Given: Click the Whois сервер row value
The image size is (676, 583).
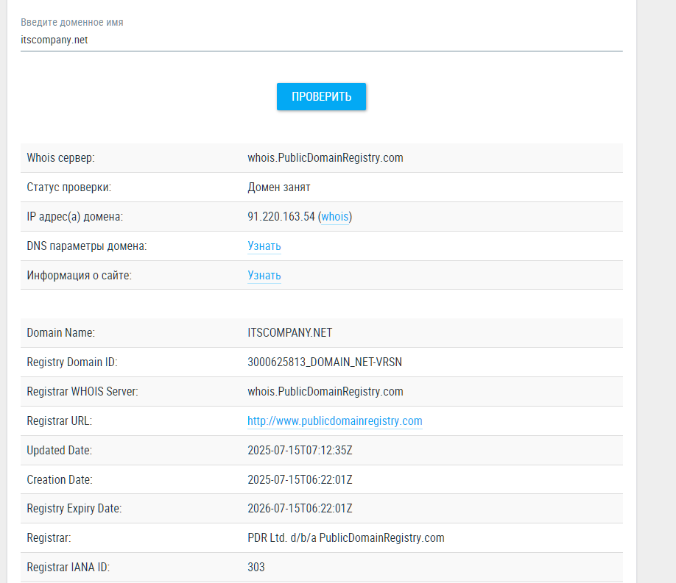Looking at the screenshot, I should [325, 158].
